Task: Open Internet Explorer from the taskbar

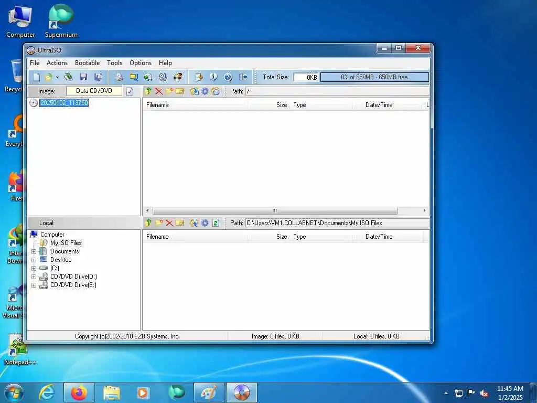Action: (x=47, y=393)
